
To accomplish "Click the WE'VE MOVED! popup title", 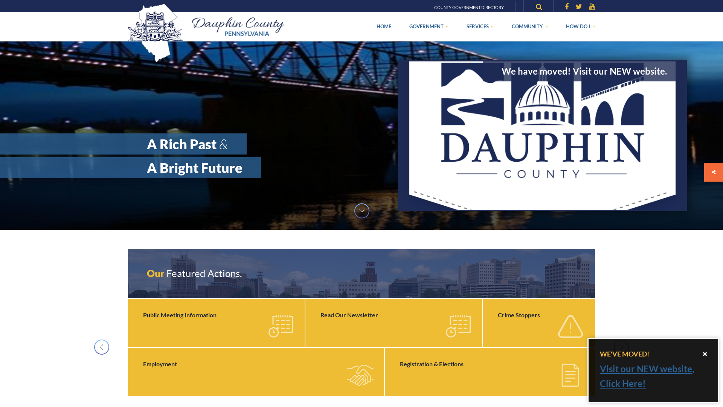I will click(624, 354).
